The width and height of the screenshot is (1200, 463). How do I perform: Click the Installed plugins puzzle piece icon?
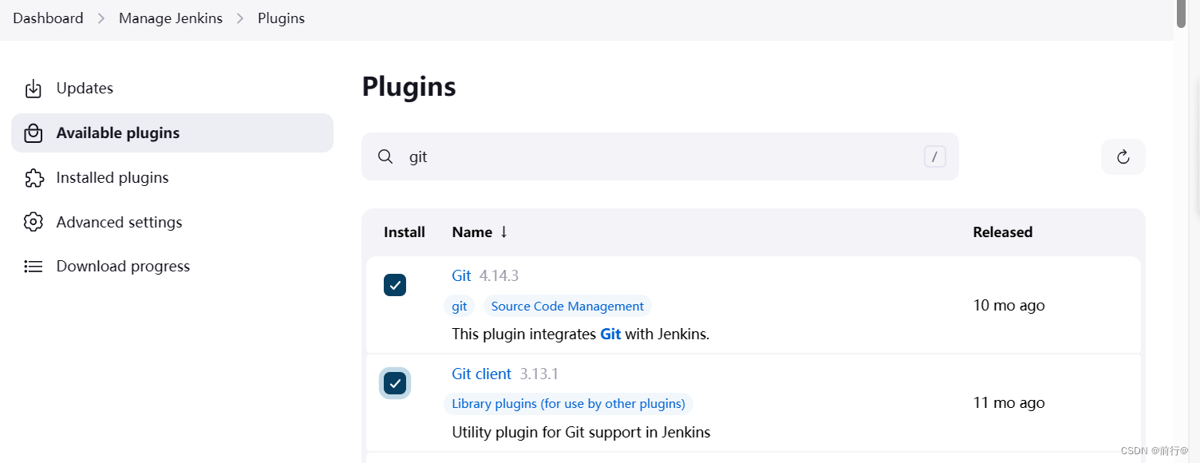tap(34, 178)
